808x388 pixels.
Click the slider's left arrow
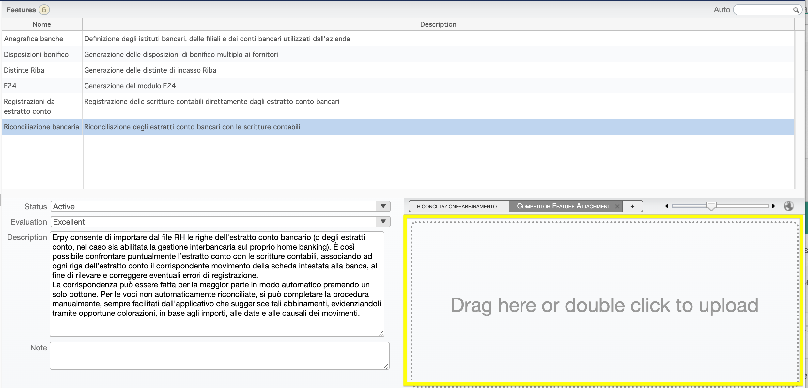667,206
